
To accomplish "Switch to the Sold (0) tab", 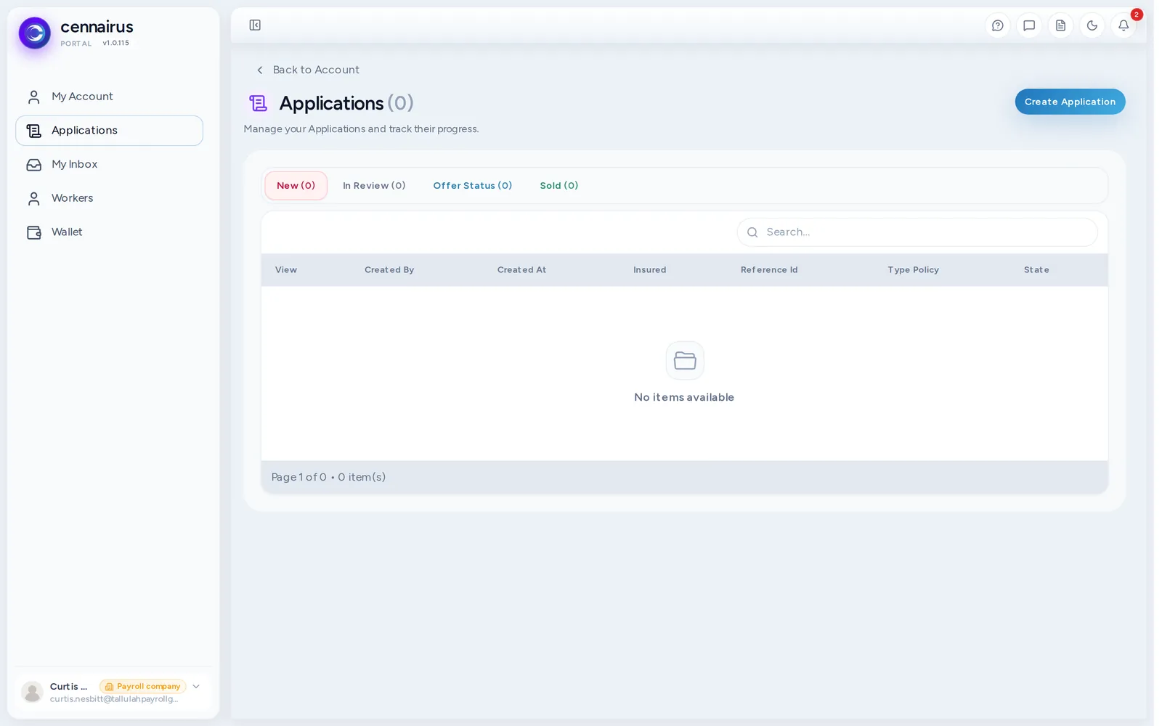I will pyautogui.click(x=558, y=186).
